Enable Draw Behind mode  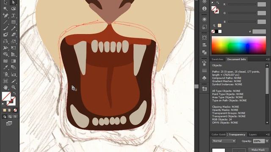point(10,117)
